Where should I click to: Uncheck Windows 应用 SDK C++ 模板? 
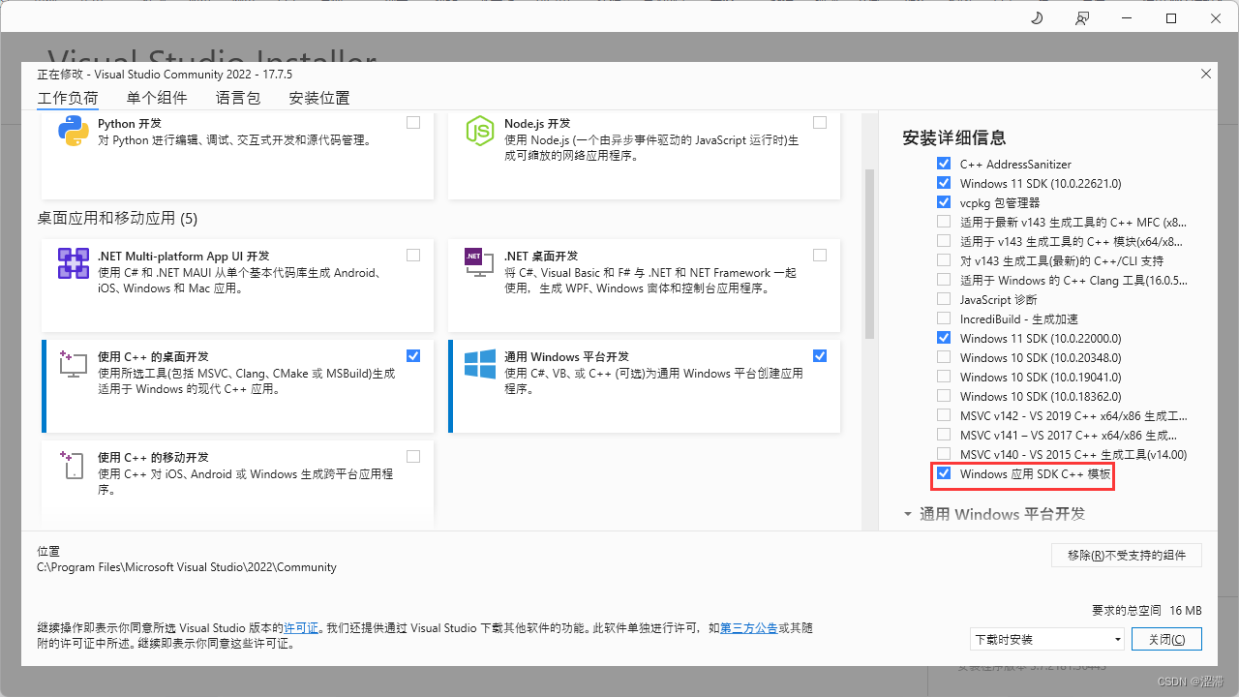(944, 473)
